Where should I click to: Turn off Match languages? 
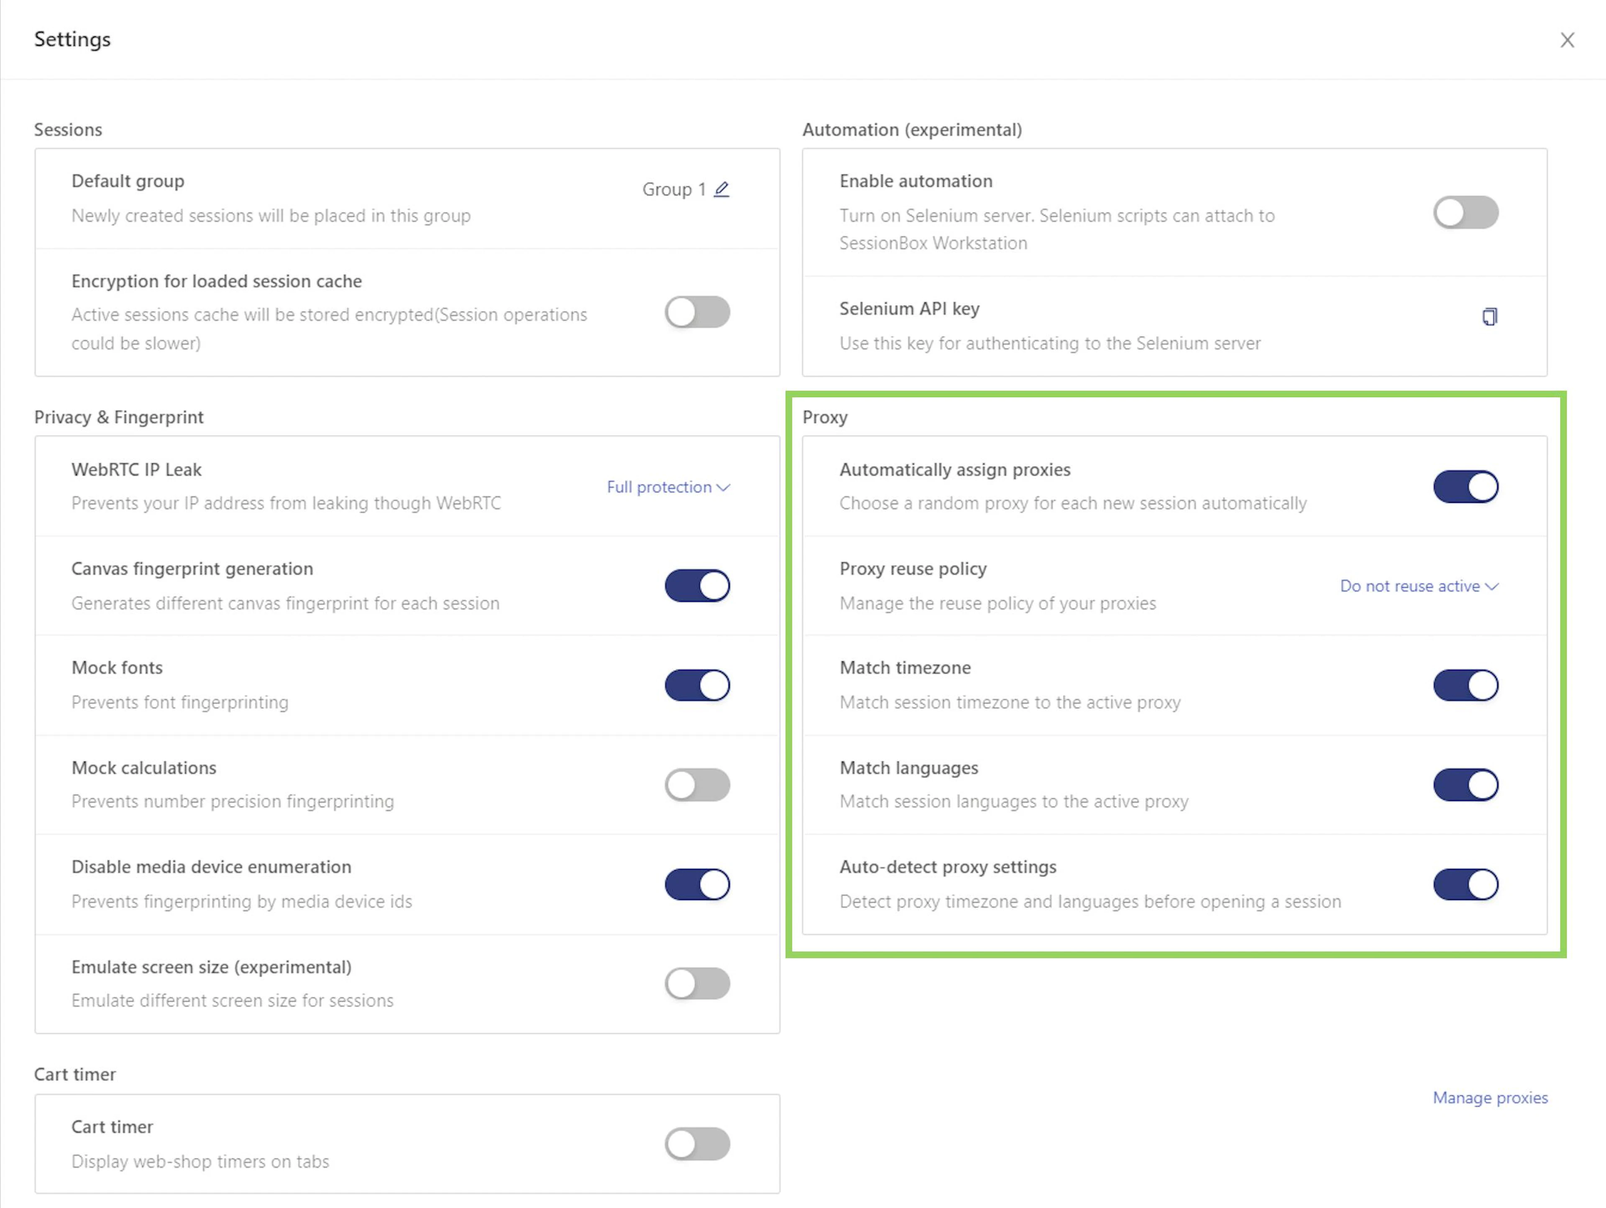1465,784
